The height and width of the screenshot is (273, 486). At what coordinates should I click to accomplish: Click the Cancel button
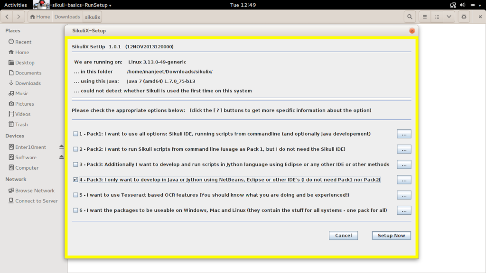coord(343,236)
